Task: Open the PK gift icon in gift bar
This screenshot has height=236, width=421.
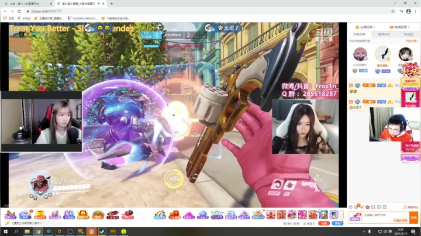Action: 69,214
